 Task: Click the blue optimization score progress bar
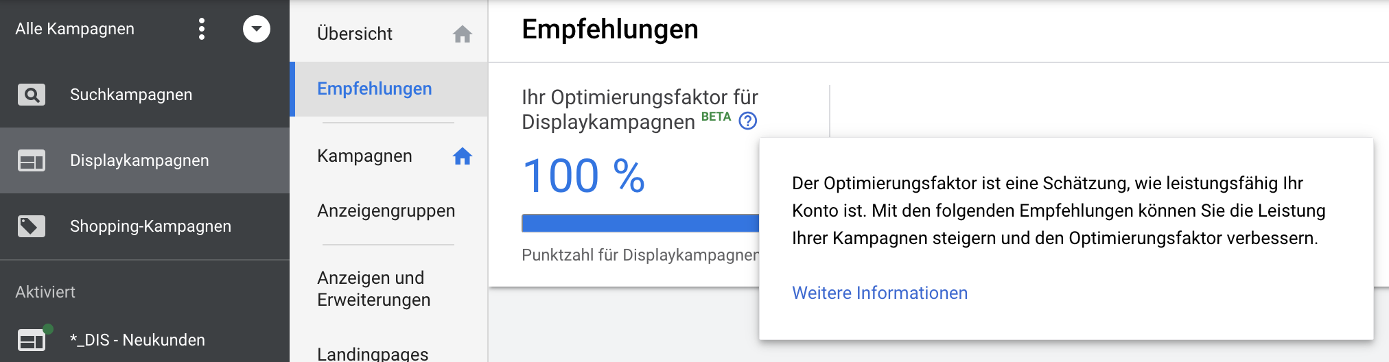pos(640,223)
